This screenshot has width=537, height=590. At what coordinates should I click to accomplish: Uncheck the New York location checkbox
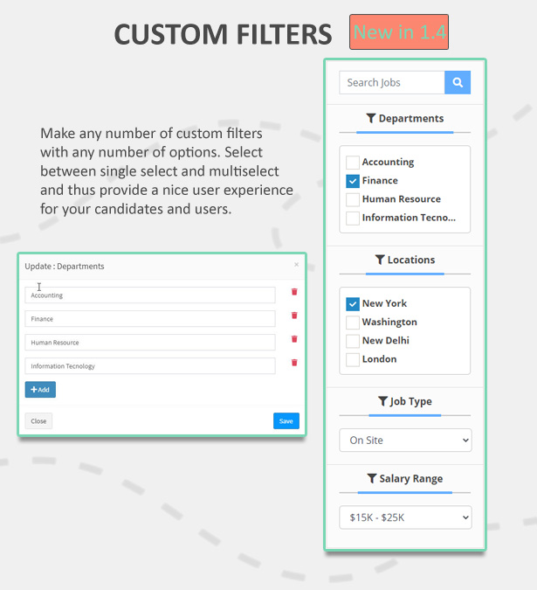353,304
